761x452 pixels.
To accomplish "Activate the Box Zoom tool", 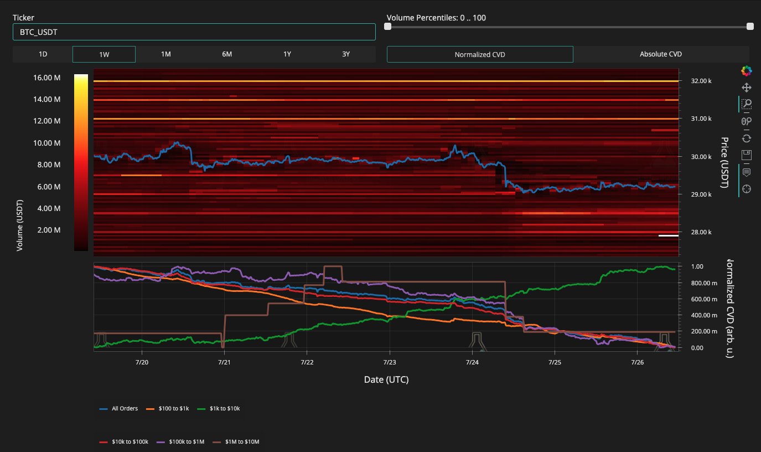I will 746,104.
